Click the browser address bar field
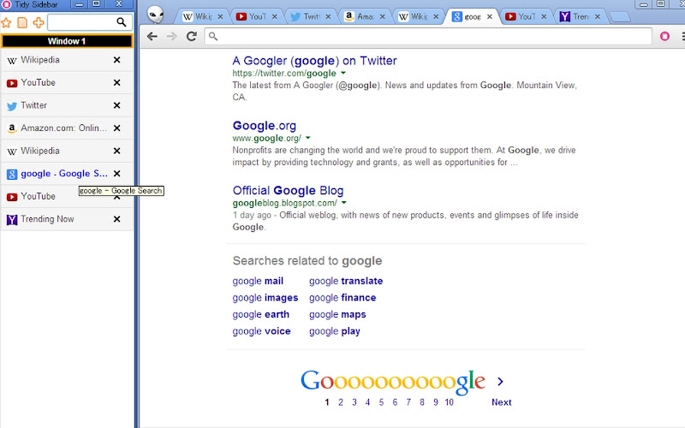The height and width of the screenshot is (428, 685). (428, 36)
